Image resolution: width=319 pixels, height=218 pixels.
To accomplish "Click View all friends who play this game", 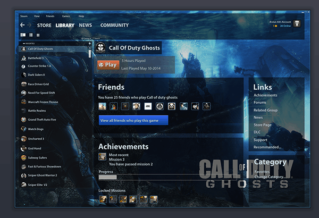I will [133, 120].
